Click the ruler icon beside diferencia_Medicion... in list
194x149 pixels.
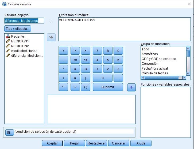(x=8, y=55)
